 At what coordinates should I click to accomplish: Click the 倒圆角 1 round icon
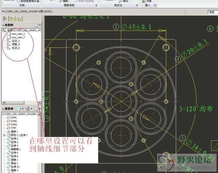point(8,149)
